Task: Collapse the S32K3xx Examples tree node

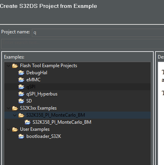Action: (x=9, y=108)
